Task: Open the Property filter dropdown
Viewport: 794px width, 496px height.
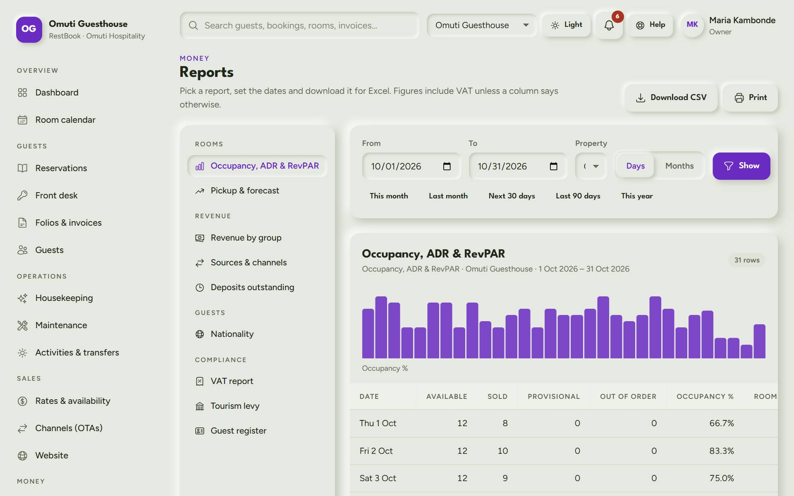Action: (x=591, y=166)
